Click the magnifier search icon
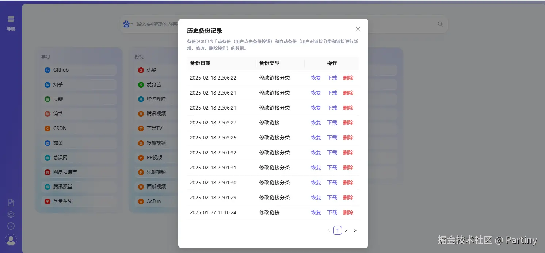This screenshot has width=545, height=253. [440, 24]
